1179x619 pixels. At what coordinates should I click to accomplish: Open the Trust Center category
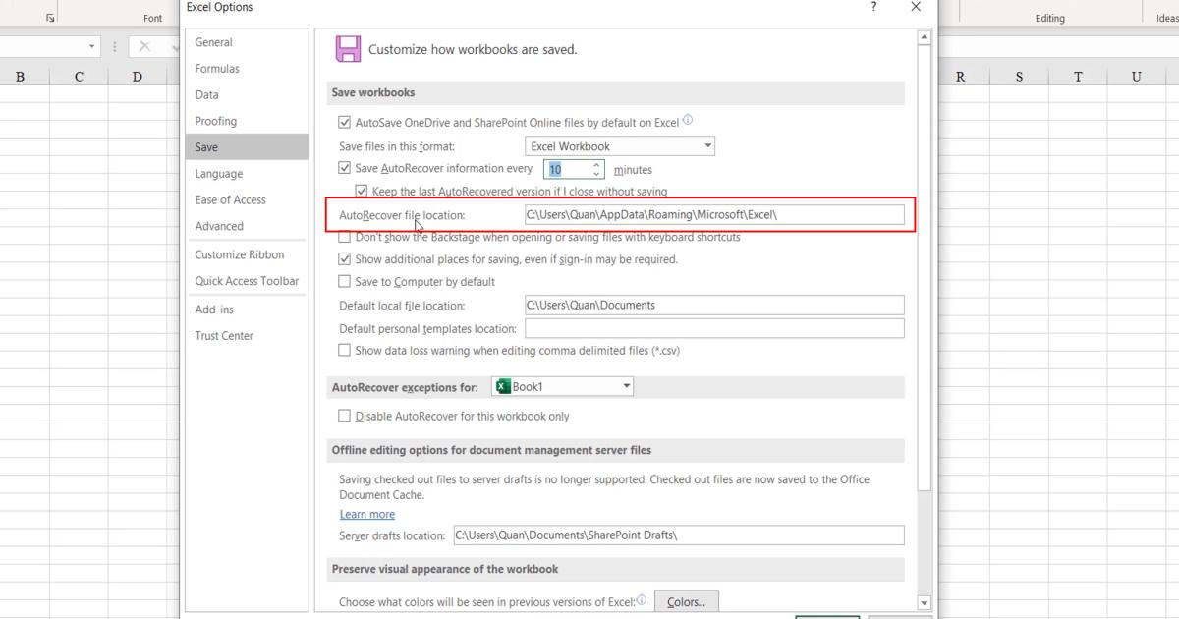point(225,335)
